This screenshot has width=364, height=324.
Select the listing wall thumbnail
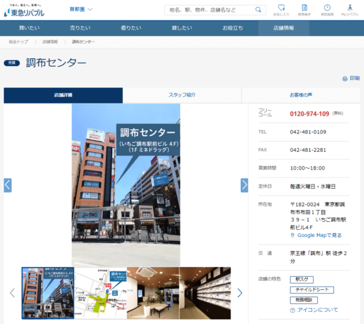[205, 293]
